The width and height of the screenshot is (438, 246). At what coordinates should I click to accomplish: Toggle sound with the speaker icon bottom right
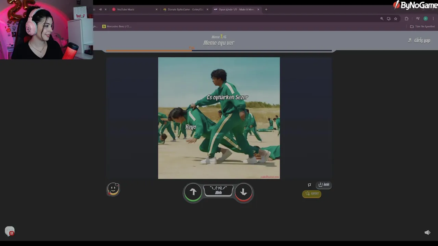coord(427,232)
